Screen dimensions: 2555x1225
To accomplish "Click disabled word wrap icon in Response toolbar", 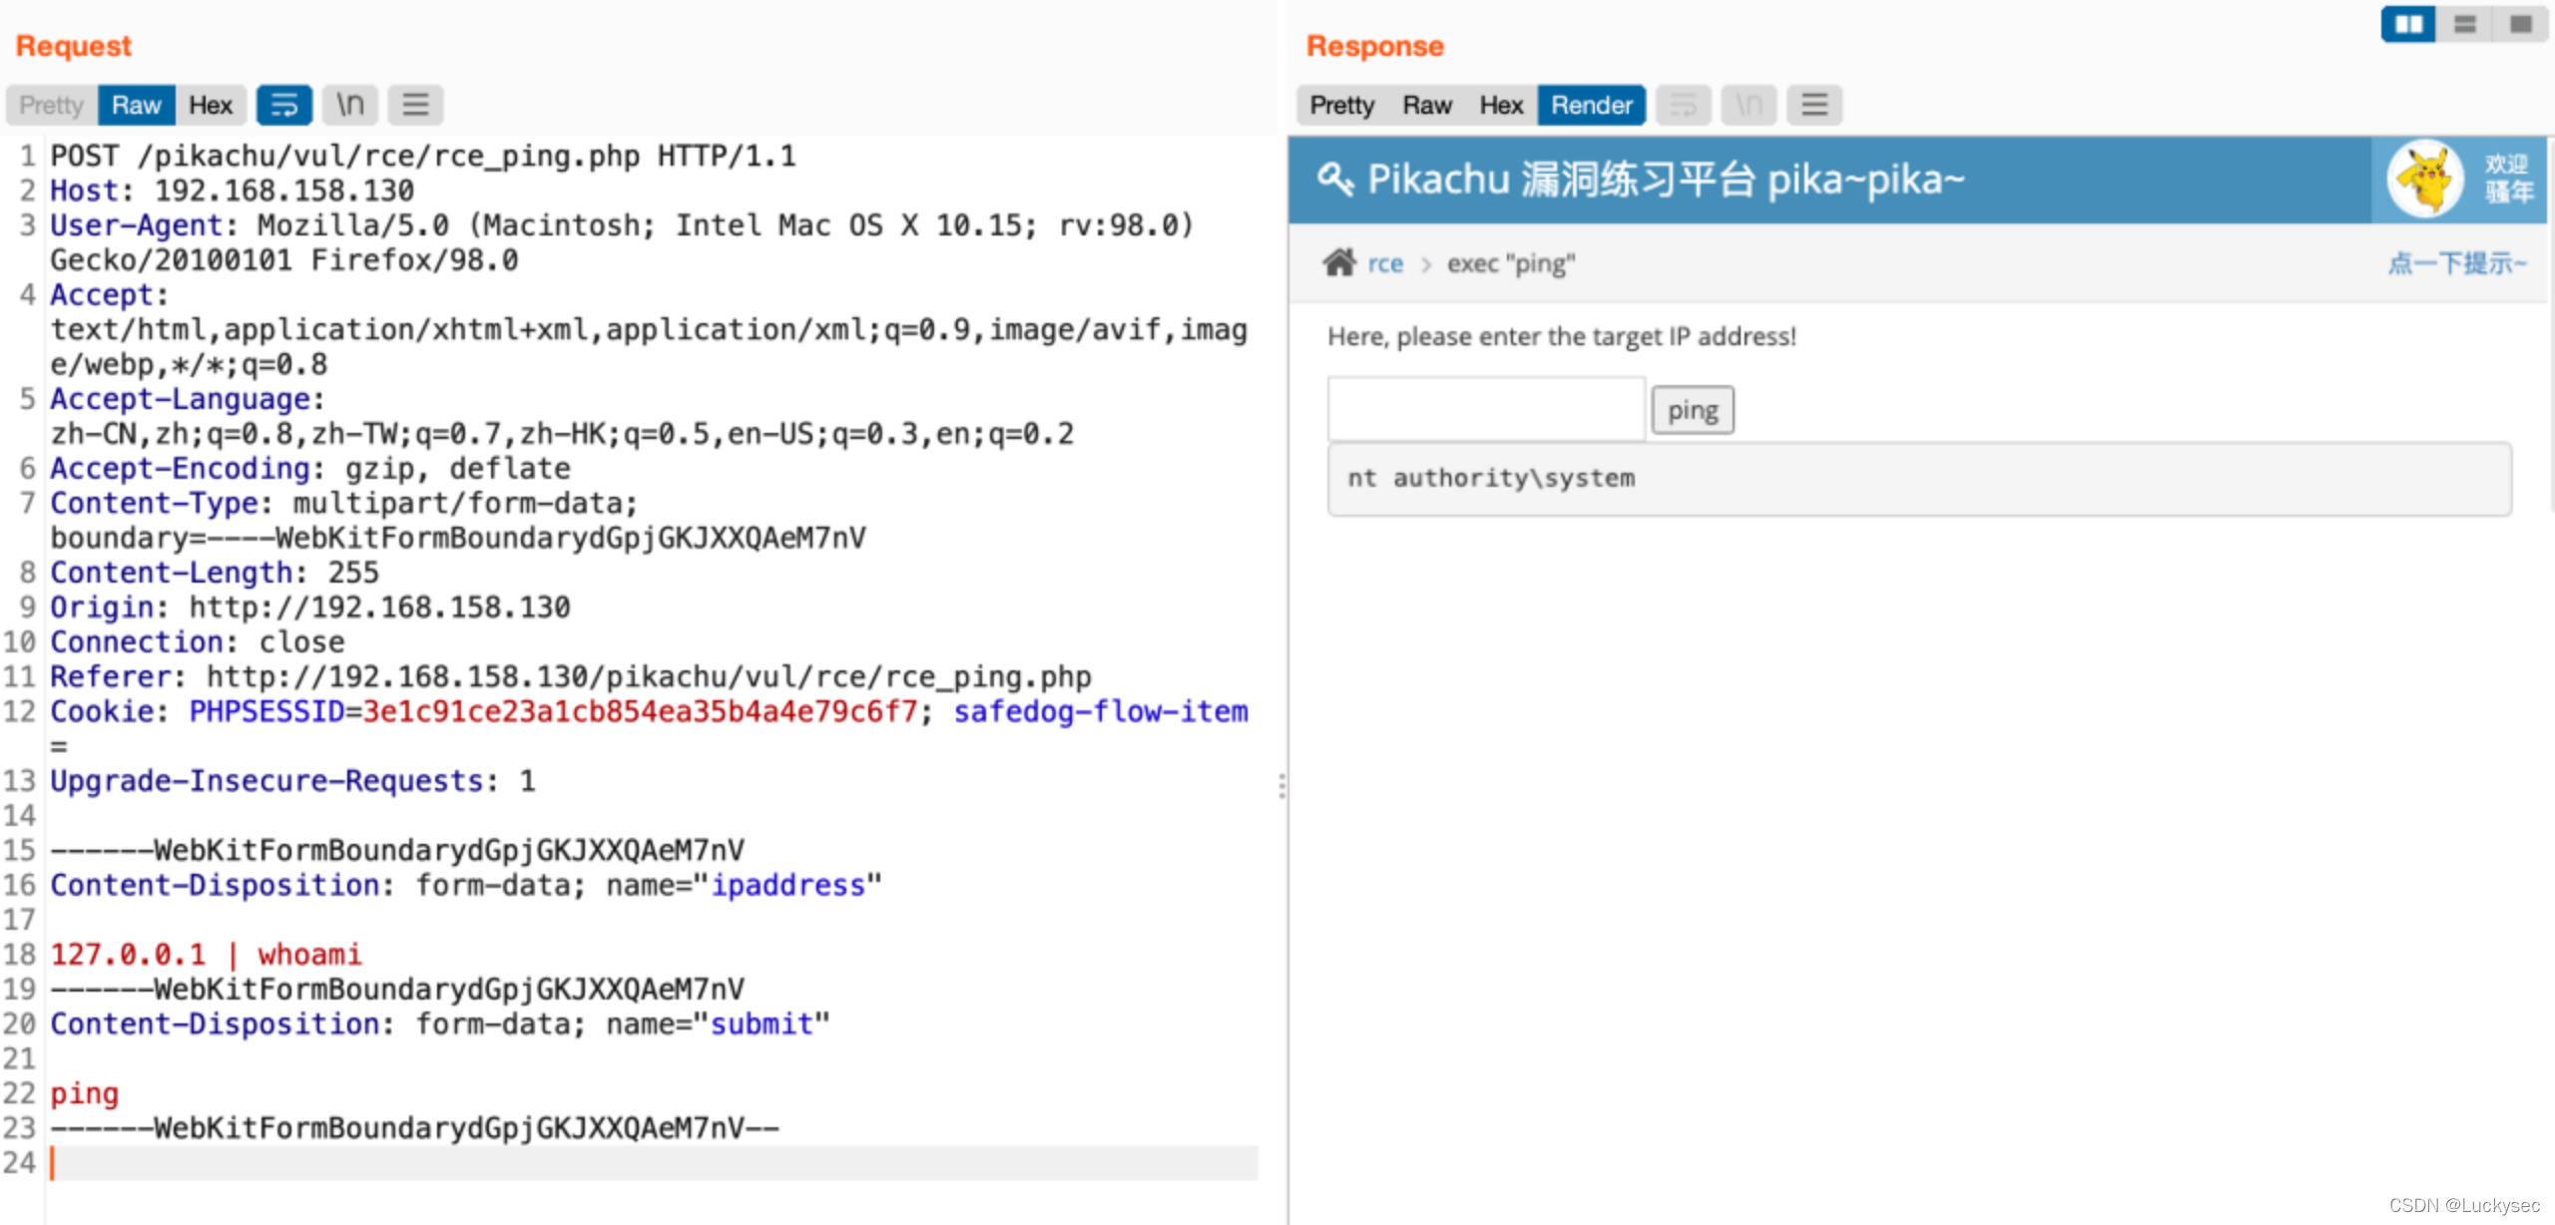I will tap(1684, 105).
